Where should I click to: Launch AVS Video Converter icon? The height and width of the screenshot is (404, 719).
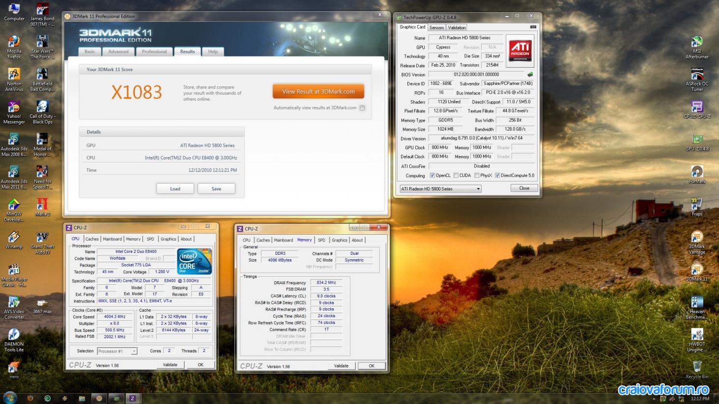click(x=14, y=308)
